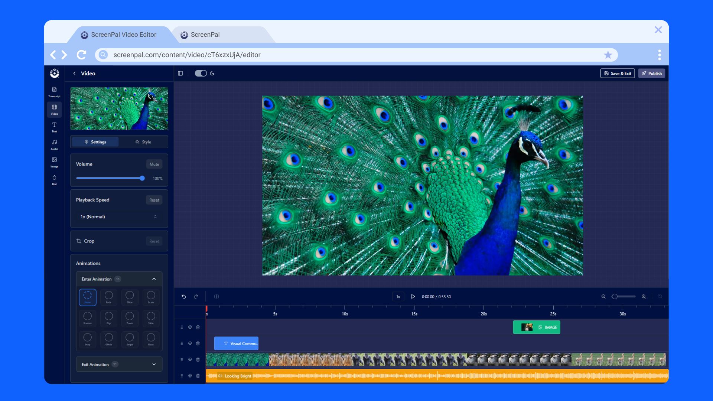Open the Image panel in sidebar
The height and width of the screenshot is (401, 713).
click(54, 161)
